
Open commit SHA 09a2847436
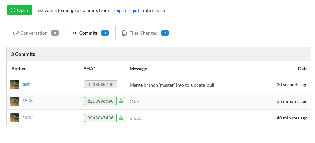(x=100, y=118)
